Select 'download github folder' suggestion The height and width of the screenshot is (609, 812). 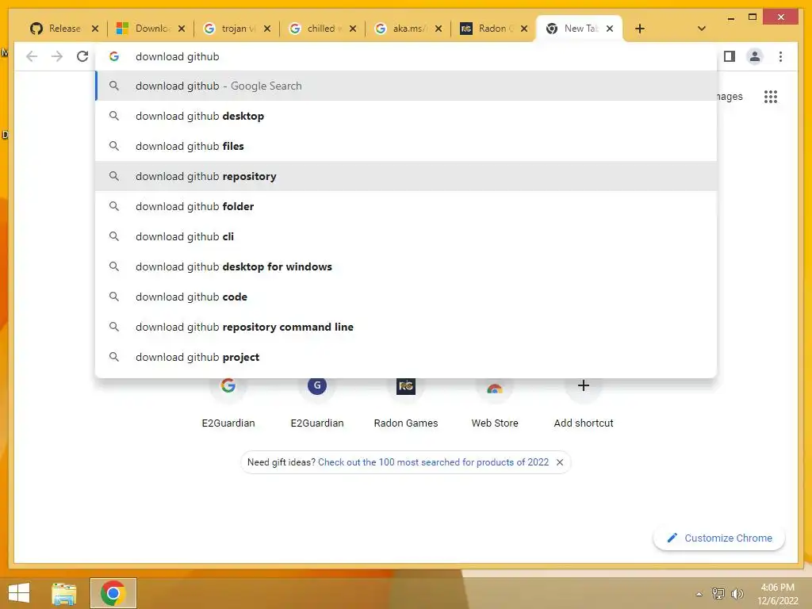[406, 206]
